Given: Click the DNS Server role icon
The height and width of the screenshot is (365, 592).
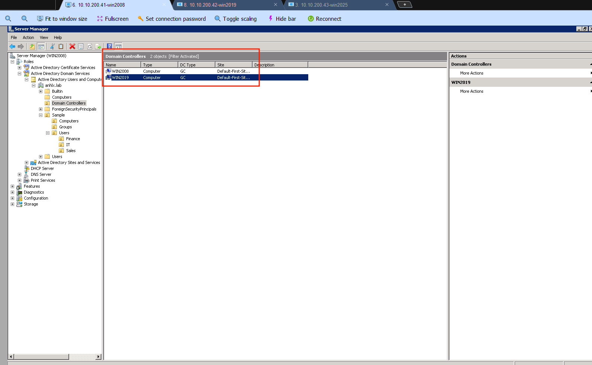Looking at the screenshot, I should click(x=26, y=174).
